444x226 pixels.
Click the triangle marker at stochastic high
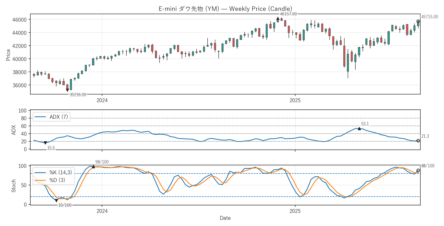[x=93, y=167]
